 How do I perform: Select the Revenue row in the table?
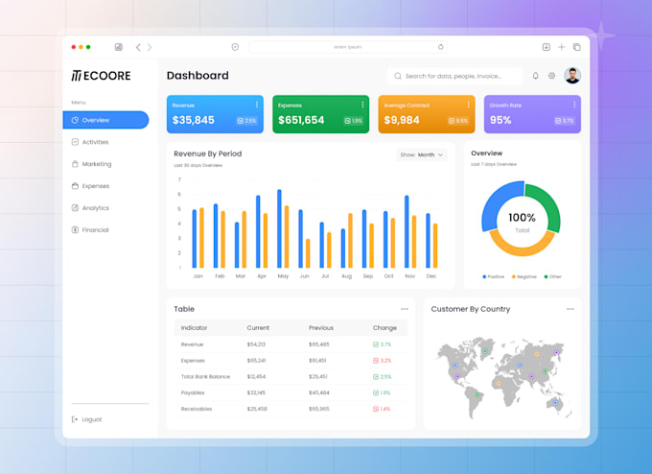291,344
